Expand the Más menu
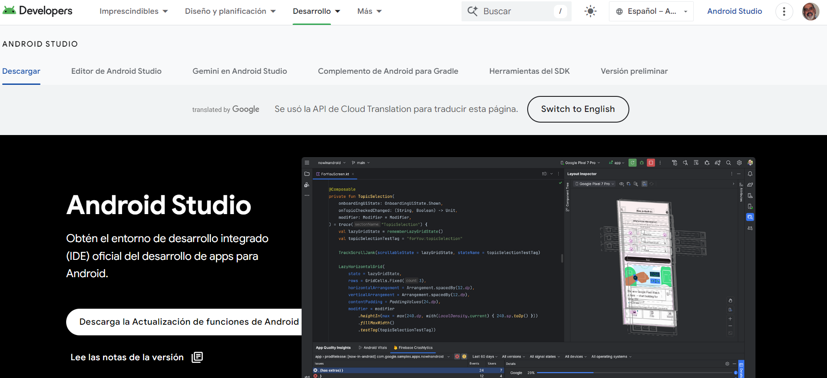Viewport: 827px width, 378px height. click(x=369, y=12)
